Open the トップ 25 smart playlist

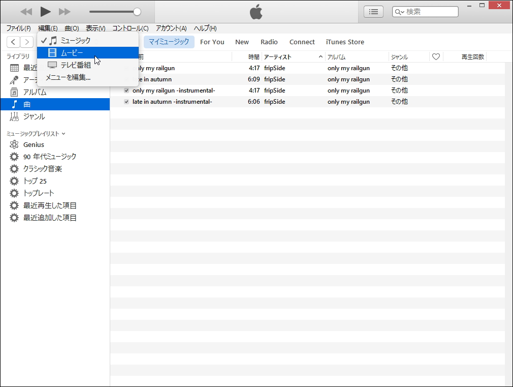click(x=31, y=181)
